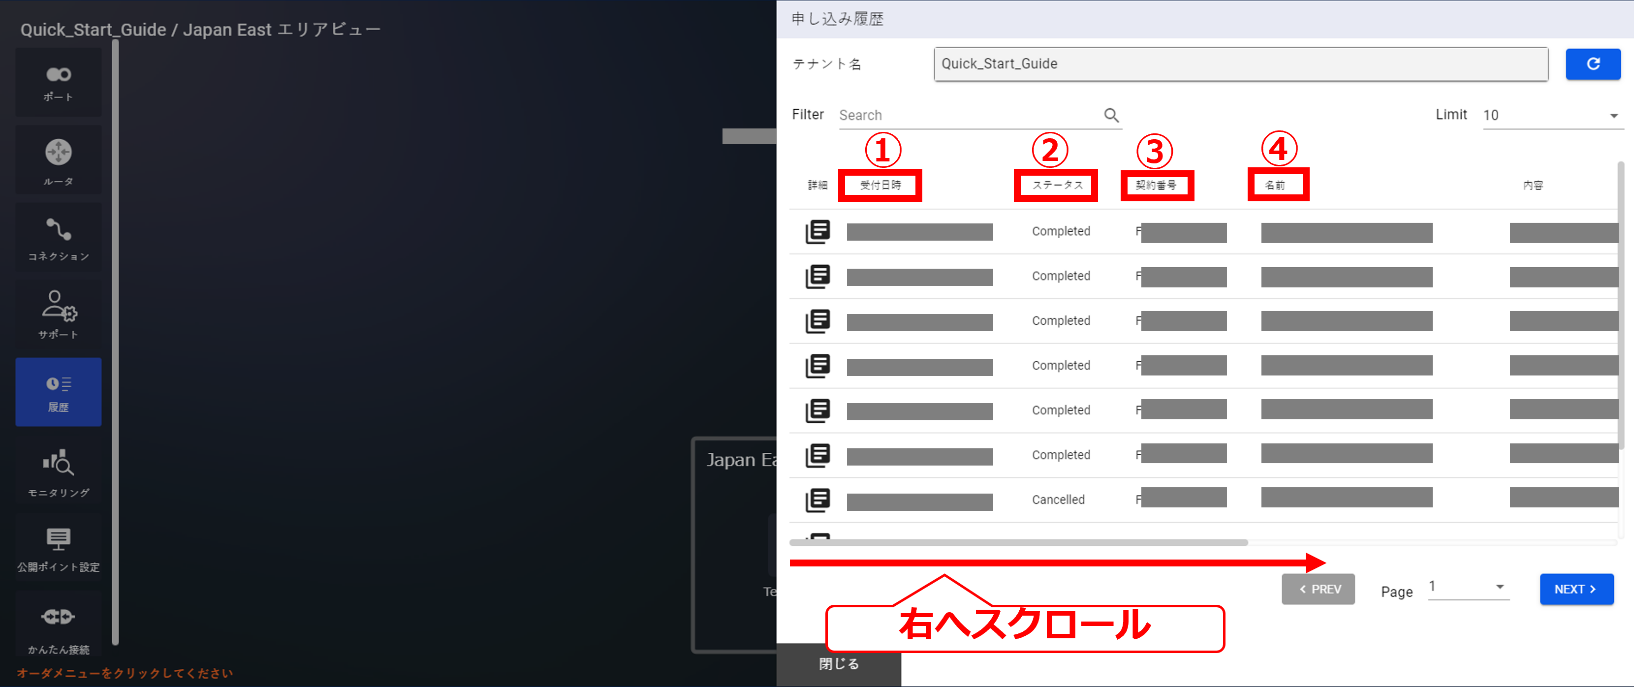Click the NEXT page button
Viewport: 1634px width, 687px height.
(1575, 589)
